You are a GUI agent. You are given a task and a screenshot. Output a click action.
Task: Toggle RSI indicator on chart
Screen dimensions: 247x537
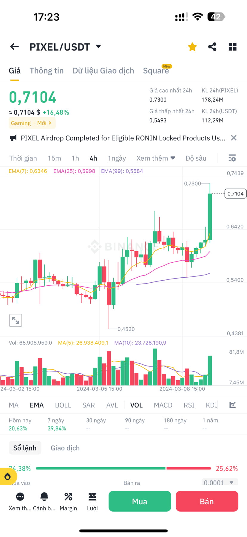click(189, 405)
